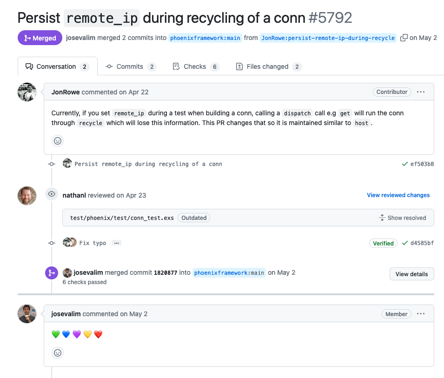Click the green checkmark next to ef503b8
This screenshot has width=444, height=378.
(404, 164)
